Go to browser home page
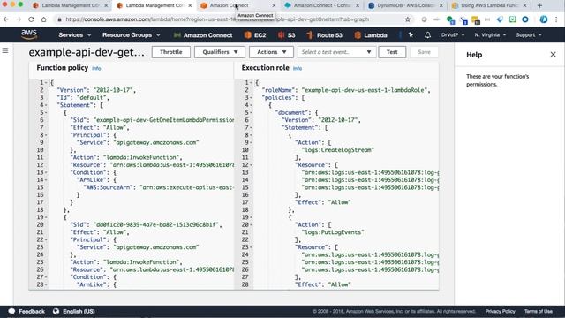 coord(43,19)
